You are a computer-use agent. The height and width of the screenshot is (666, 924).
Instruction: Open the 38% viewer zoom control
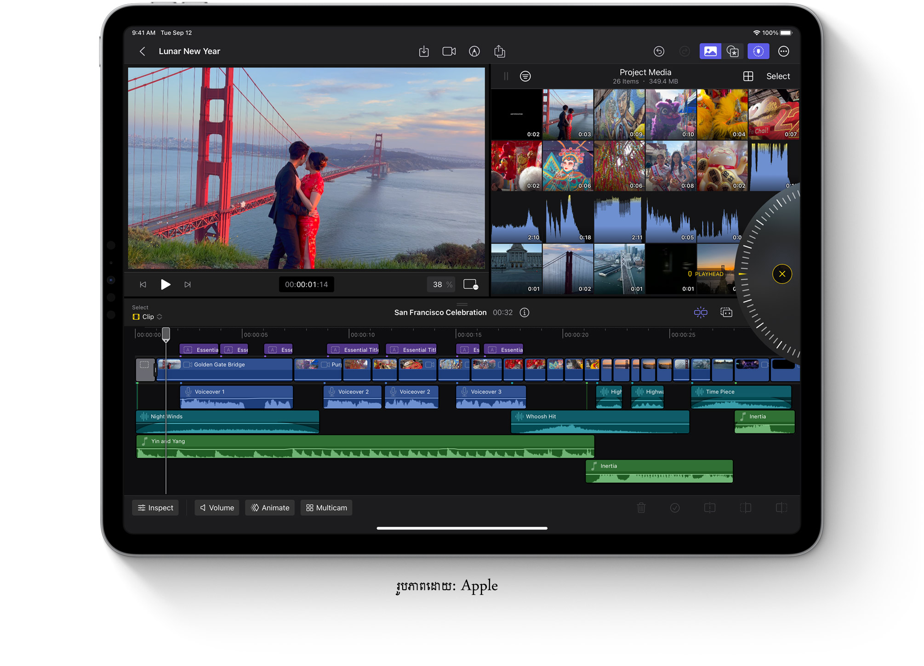pyautogui.click(x=442, y=285)
